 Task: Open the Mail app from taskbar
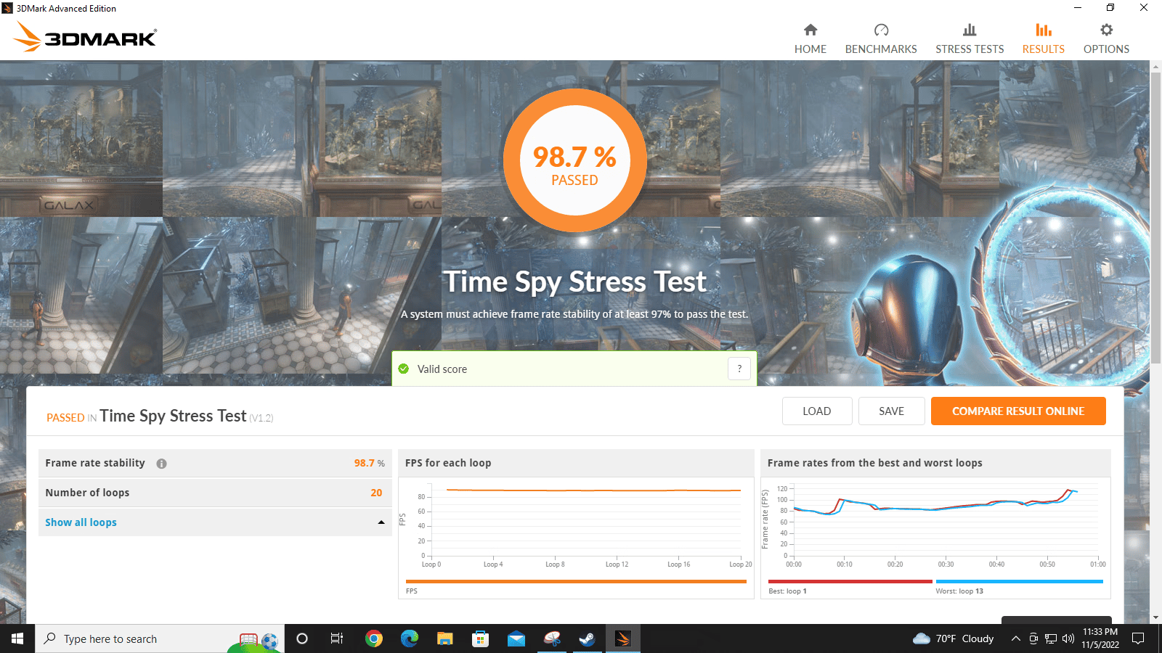[x=516, y=638]
